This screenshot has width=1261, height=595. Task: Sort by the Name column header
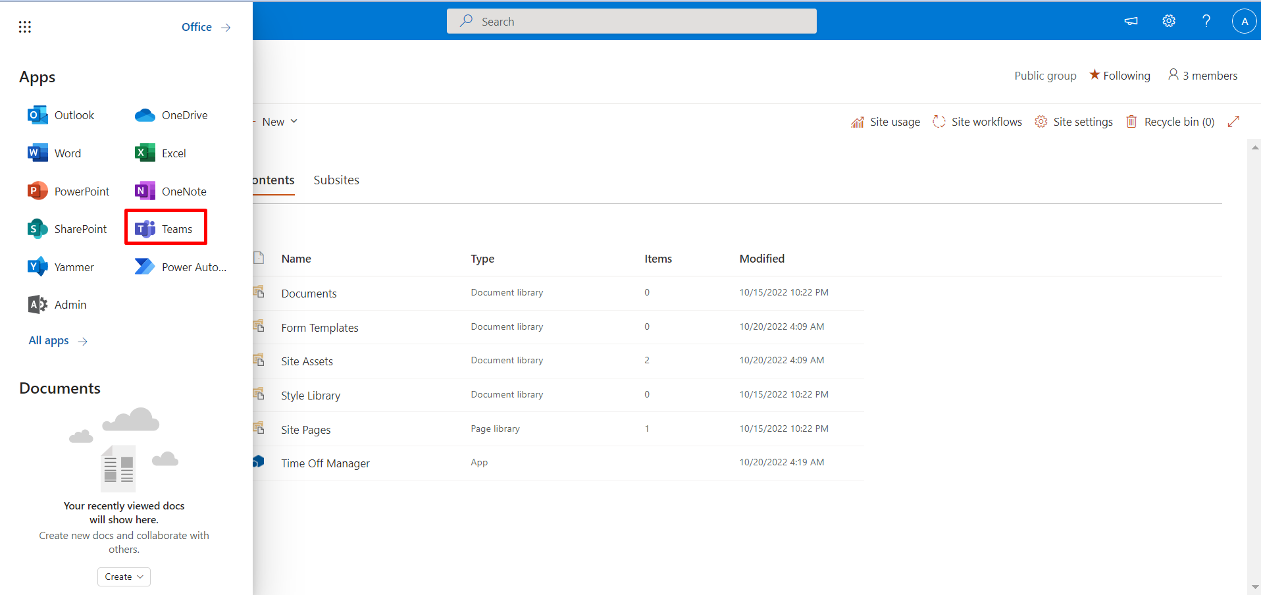click(x=296, y=259)
